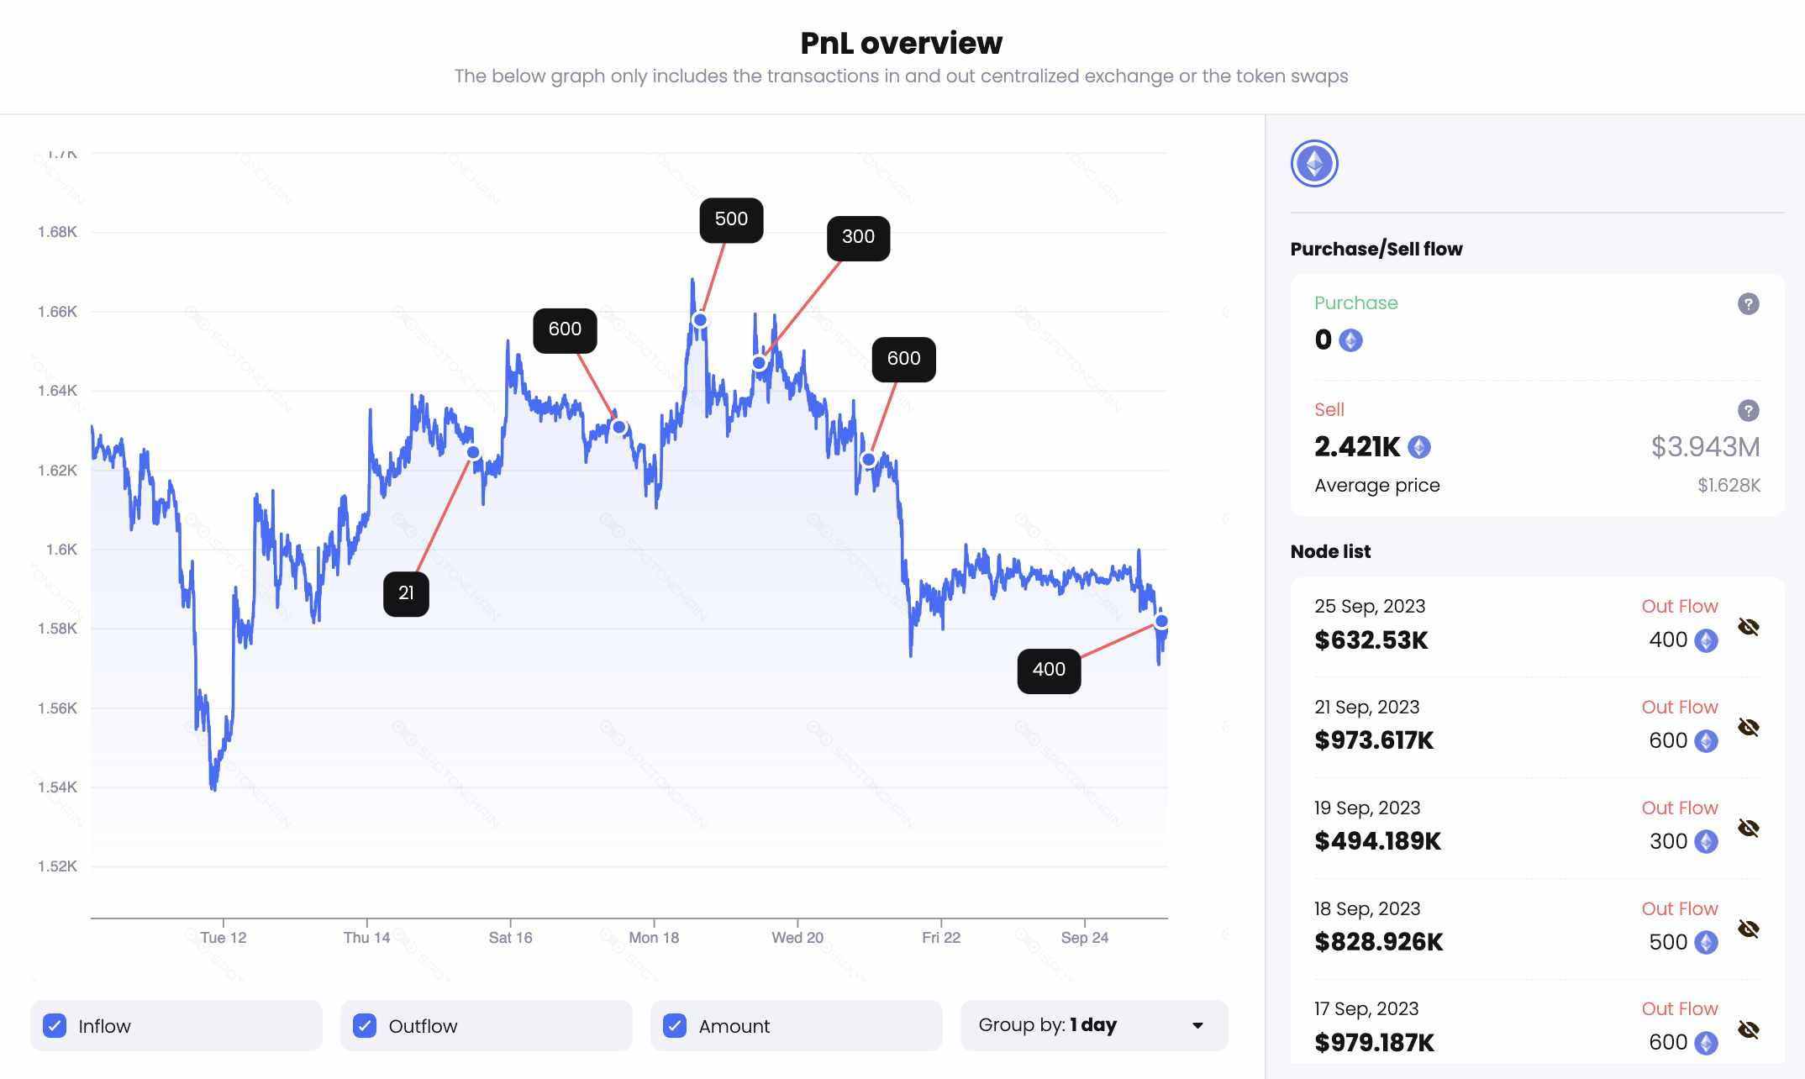Click the 300 label on the chart

click(859, 238)
